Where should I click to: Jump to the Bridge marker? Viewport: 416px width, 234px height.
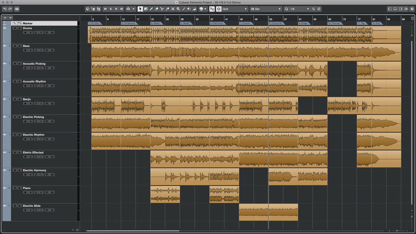click(x=303, y=23)
